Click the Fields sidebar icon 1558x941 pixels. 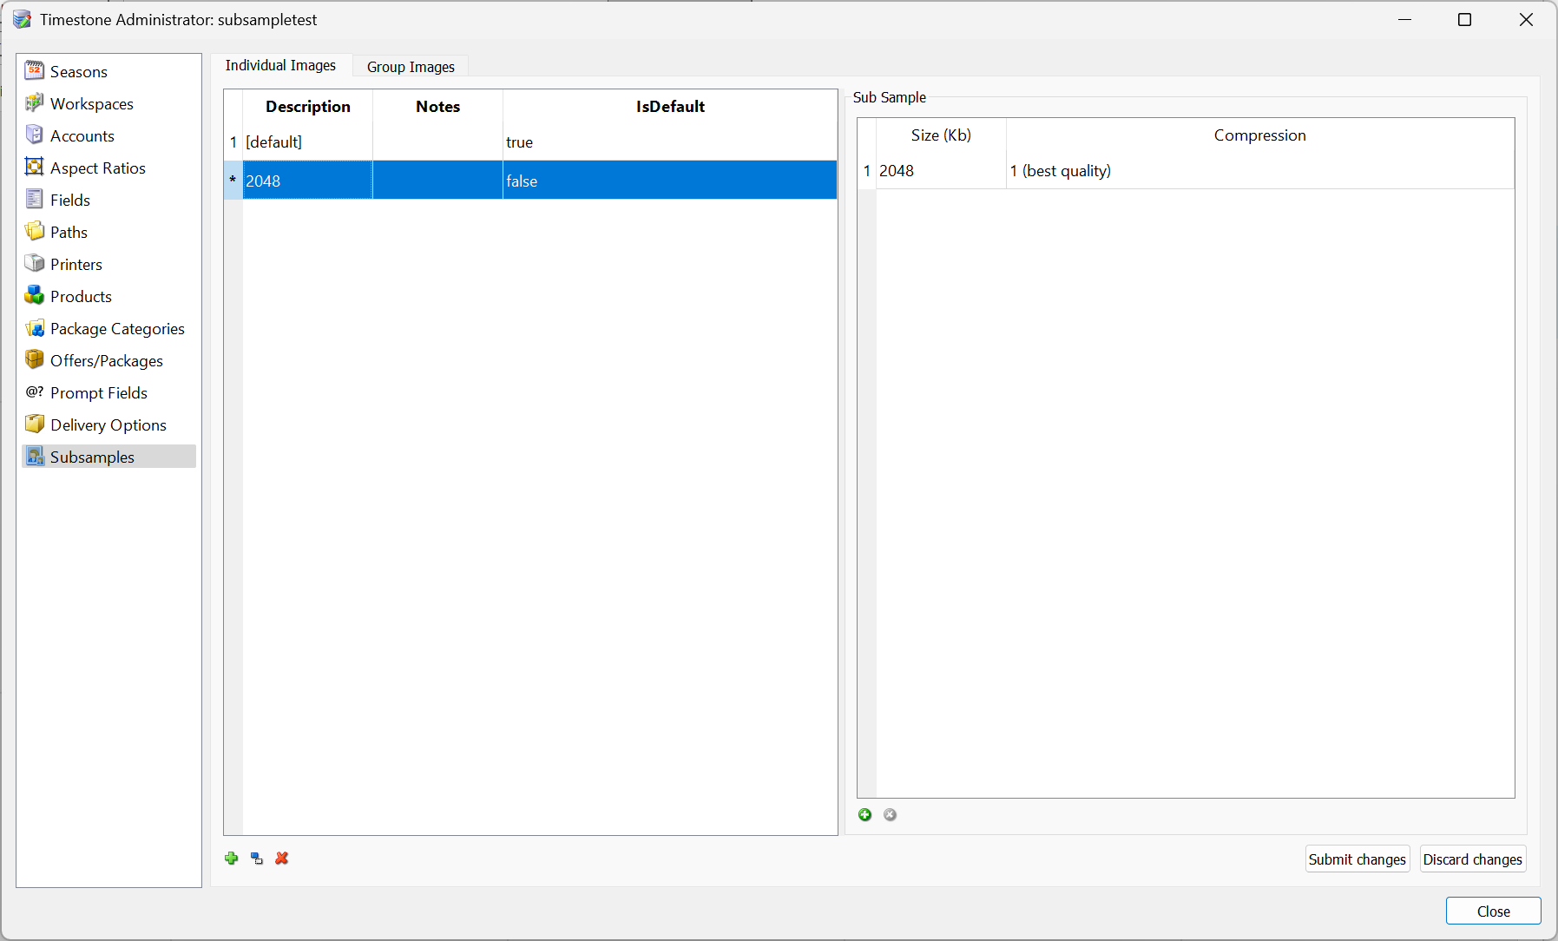click(35, 199)
